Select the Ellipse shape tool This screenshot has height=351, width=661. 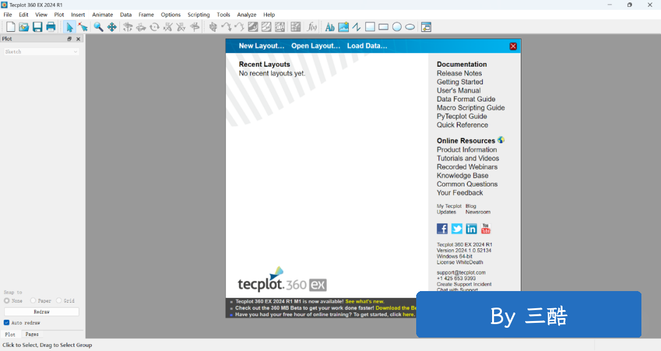coord(410,27)
